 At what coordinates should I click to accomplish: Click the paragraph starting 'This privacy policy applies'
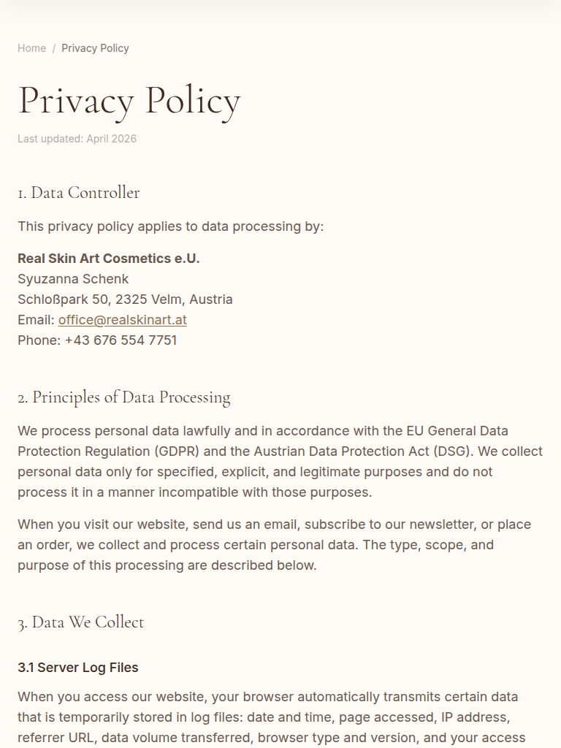click(170, 226)
